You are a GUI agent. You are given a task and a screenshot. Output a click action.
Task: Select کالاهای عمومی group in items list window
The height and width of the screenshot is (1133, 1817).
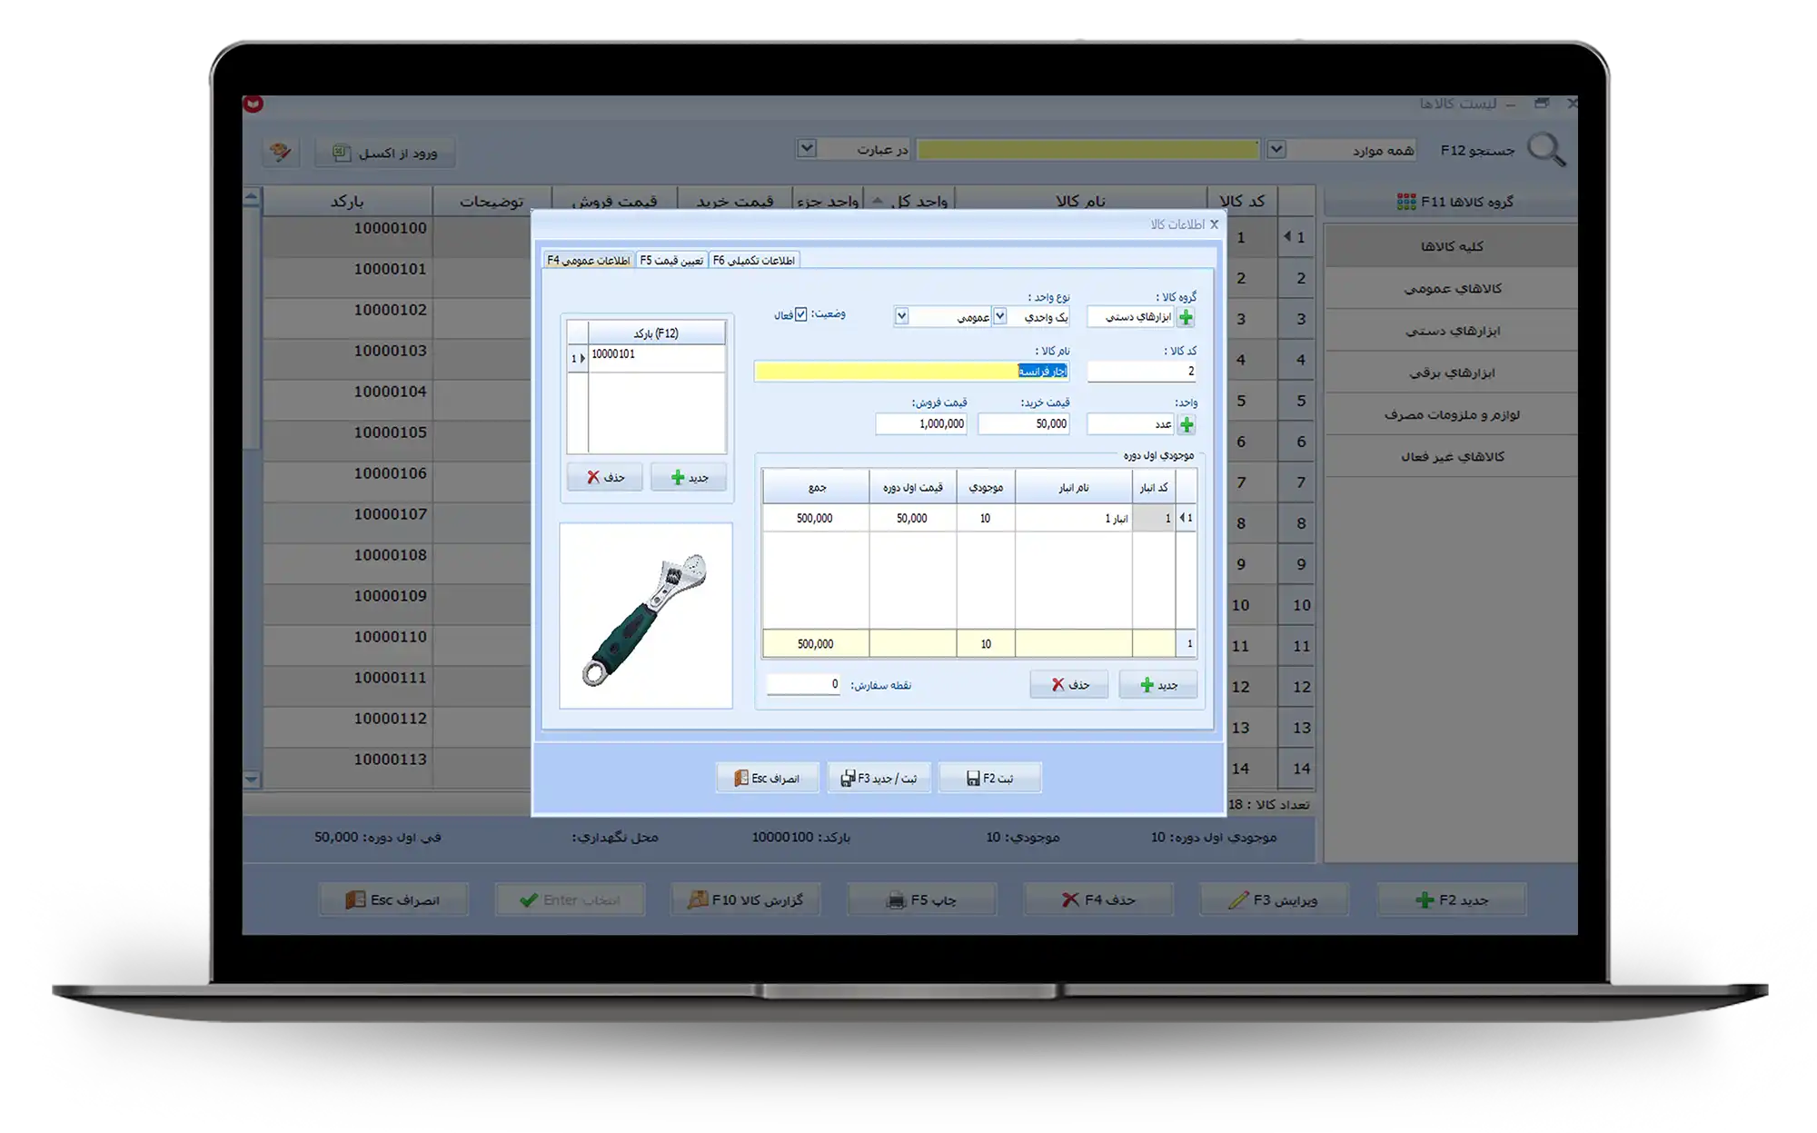[x=1451, y=288]
